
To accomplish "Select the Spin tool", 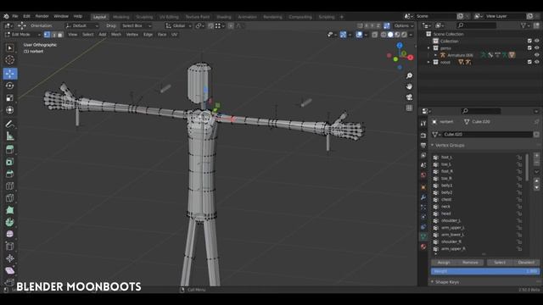I will (x=9, y=222).
